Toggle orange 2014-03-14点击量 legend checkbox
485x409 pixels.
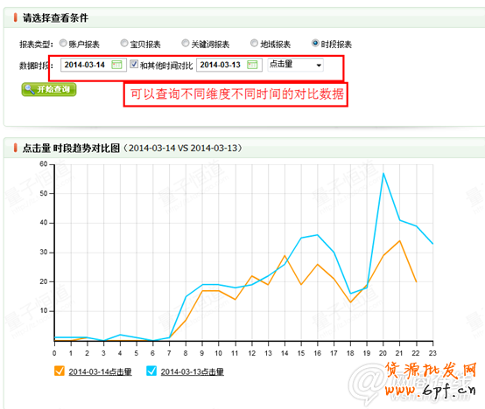[x=59, y=371]
